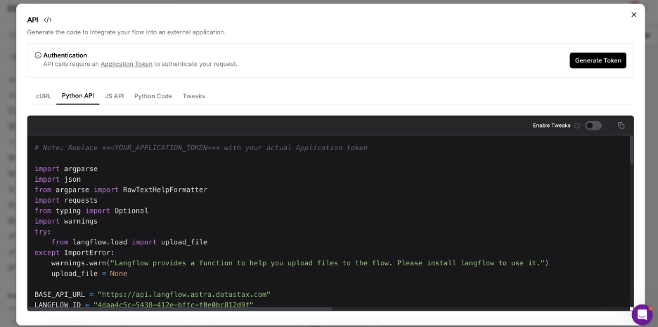This screenshot has width=658, height=327.
Task: Open the Application Token link
Action: pos(127,64)
